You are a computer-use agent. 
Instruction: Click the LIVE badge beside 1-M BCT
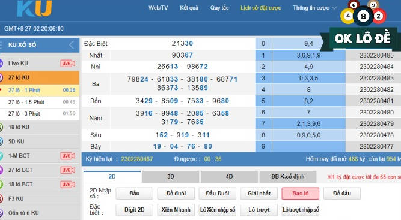[x=67, y=156]
